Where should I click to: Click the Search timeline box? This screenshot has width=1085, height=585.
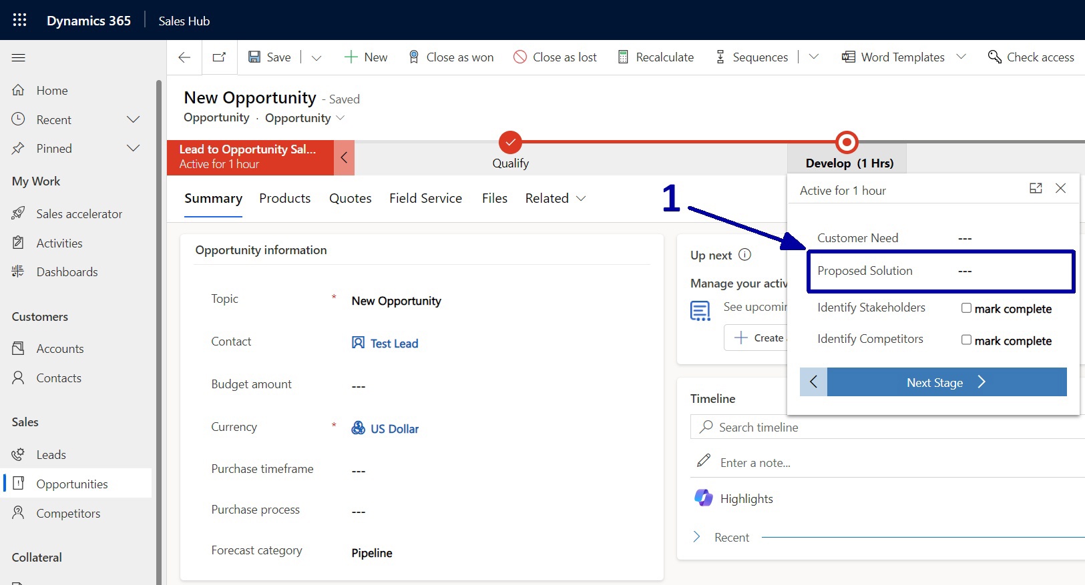(888, 428)
